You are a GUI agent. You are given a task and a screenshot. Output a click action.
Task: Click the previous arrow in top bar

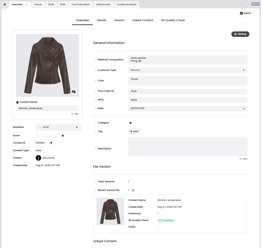coord(241,4)
